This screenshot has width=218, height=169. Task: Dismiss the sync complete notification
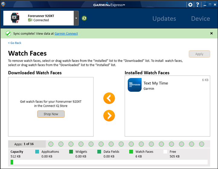(211, 33)
